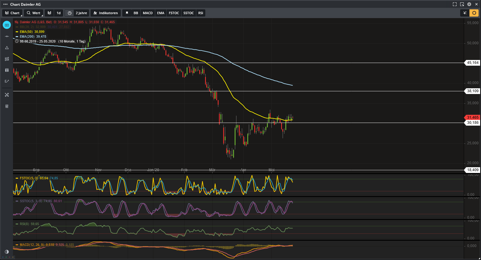Select the 18,409 horizontal line label
This screenshot has width=481, height=260.
473,170
